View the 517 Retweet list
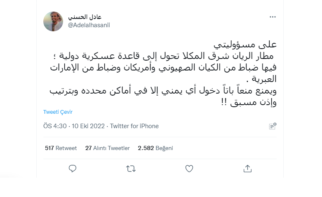 tap(61, 148)
